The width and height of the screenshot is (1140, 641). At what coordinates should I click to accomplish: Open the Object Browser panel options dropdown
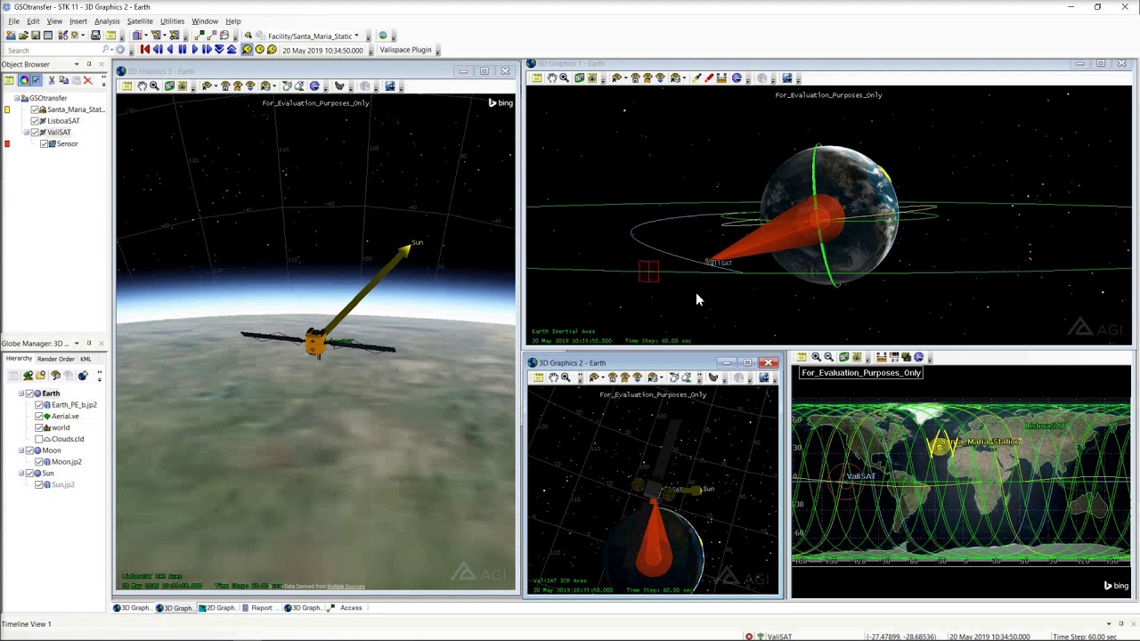tap(77, 64)
